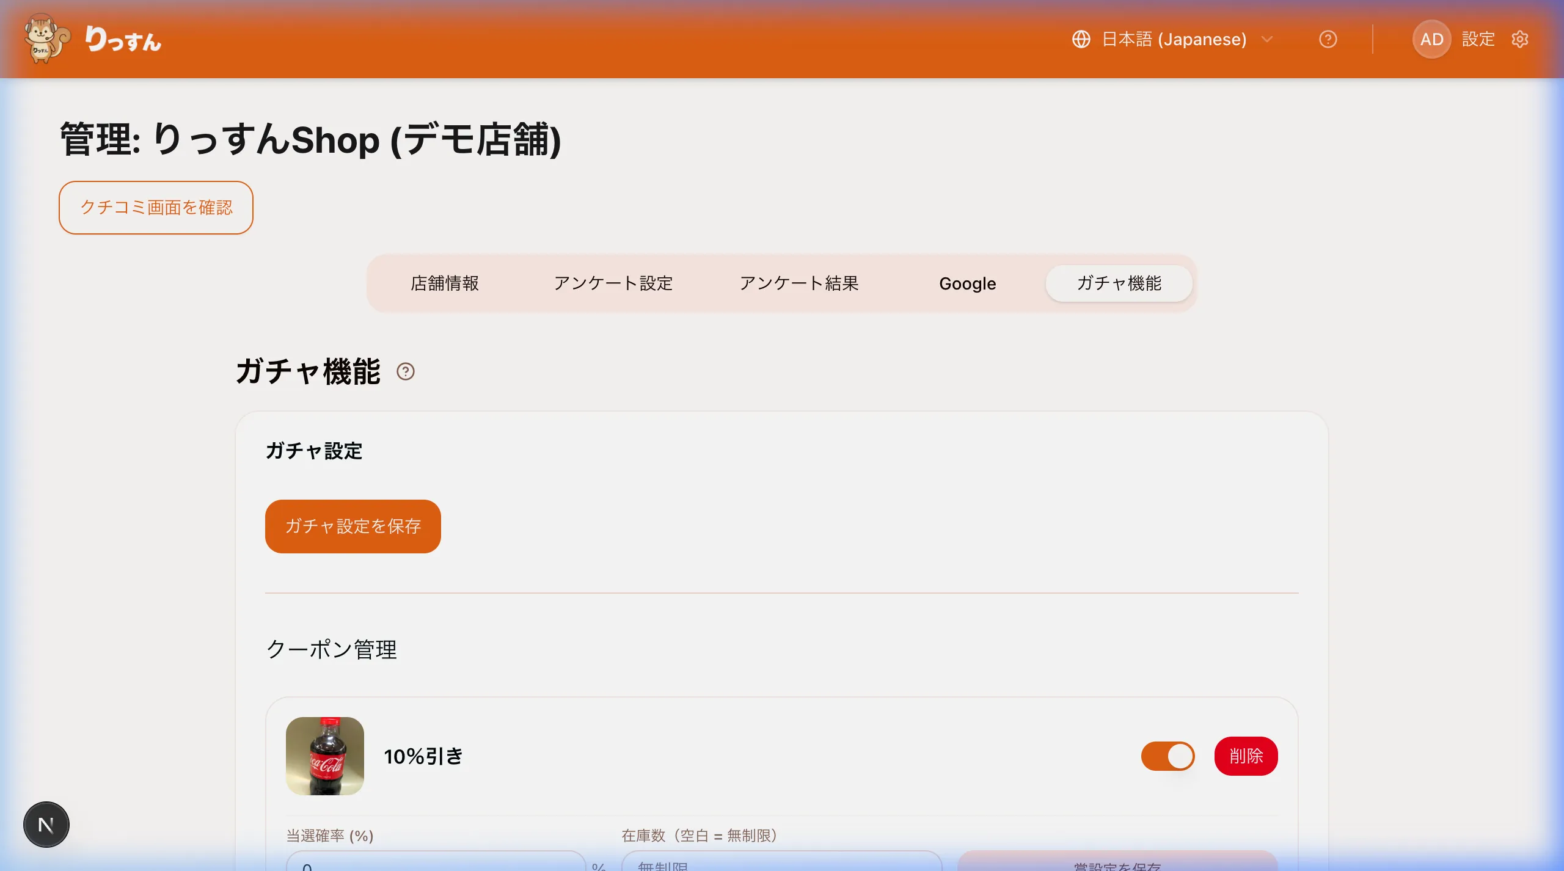Click the クチコミ画面を確認 button
The height and width of the screenshot is (871, 1564).
156,207
